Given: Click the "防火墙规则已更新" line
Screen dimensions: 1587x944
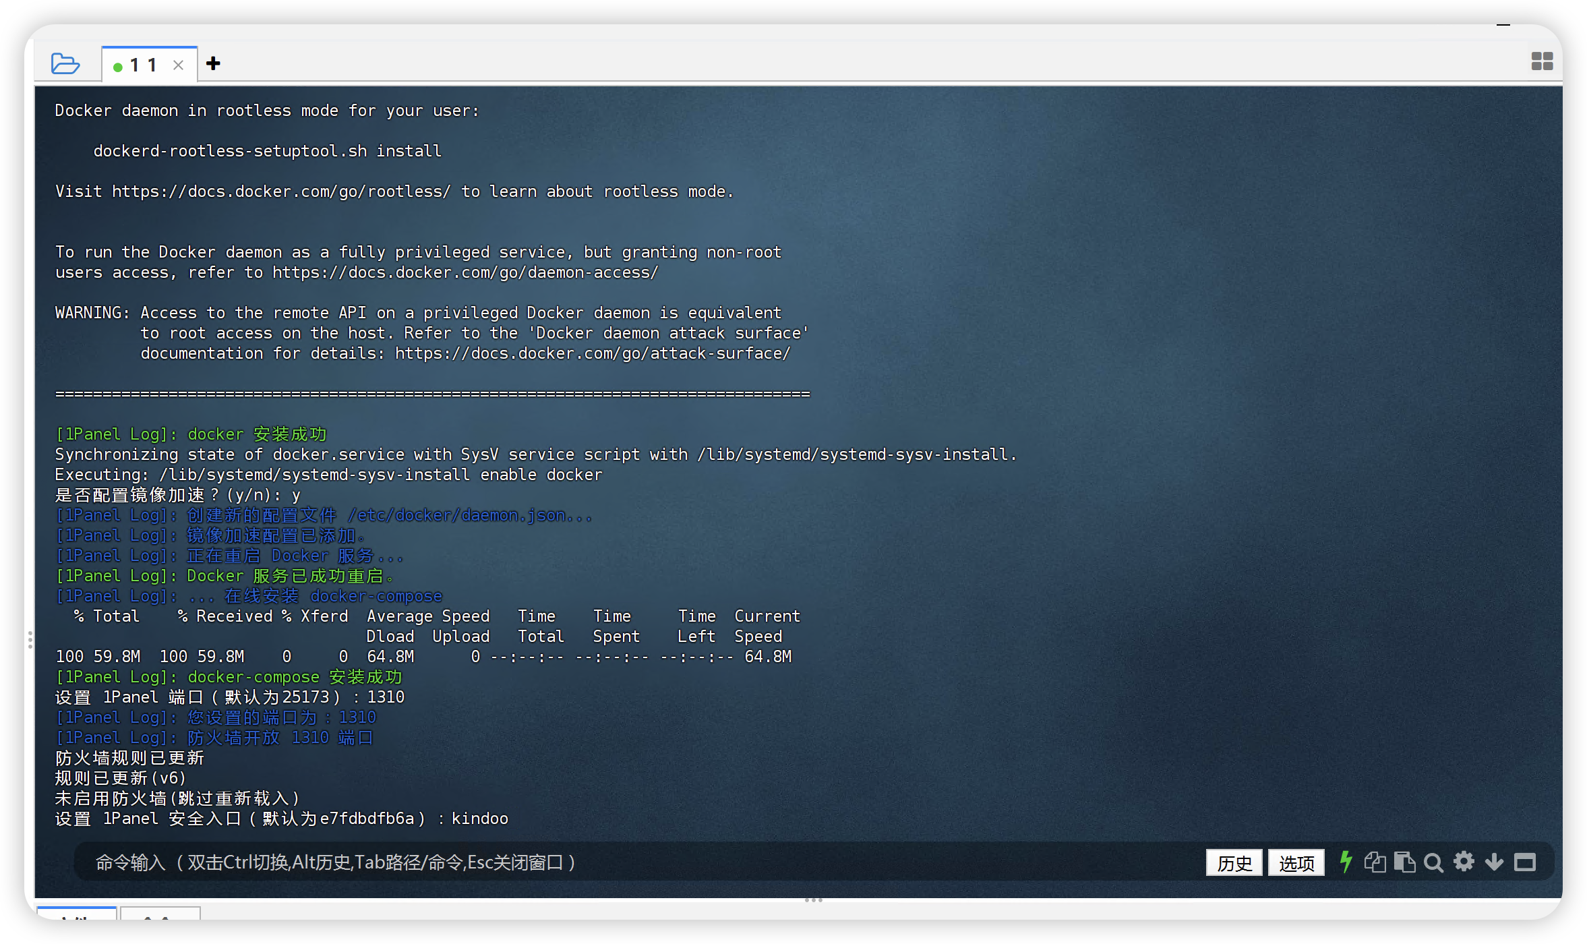Looking at the screenshot, I should pyautogui.click(x=129, y=758).
